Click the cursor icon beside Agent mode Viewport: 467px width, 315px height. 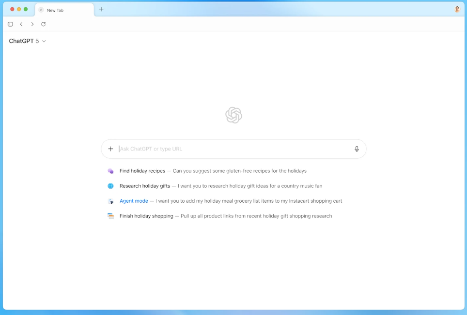click(110, 201)
